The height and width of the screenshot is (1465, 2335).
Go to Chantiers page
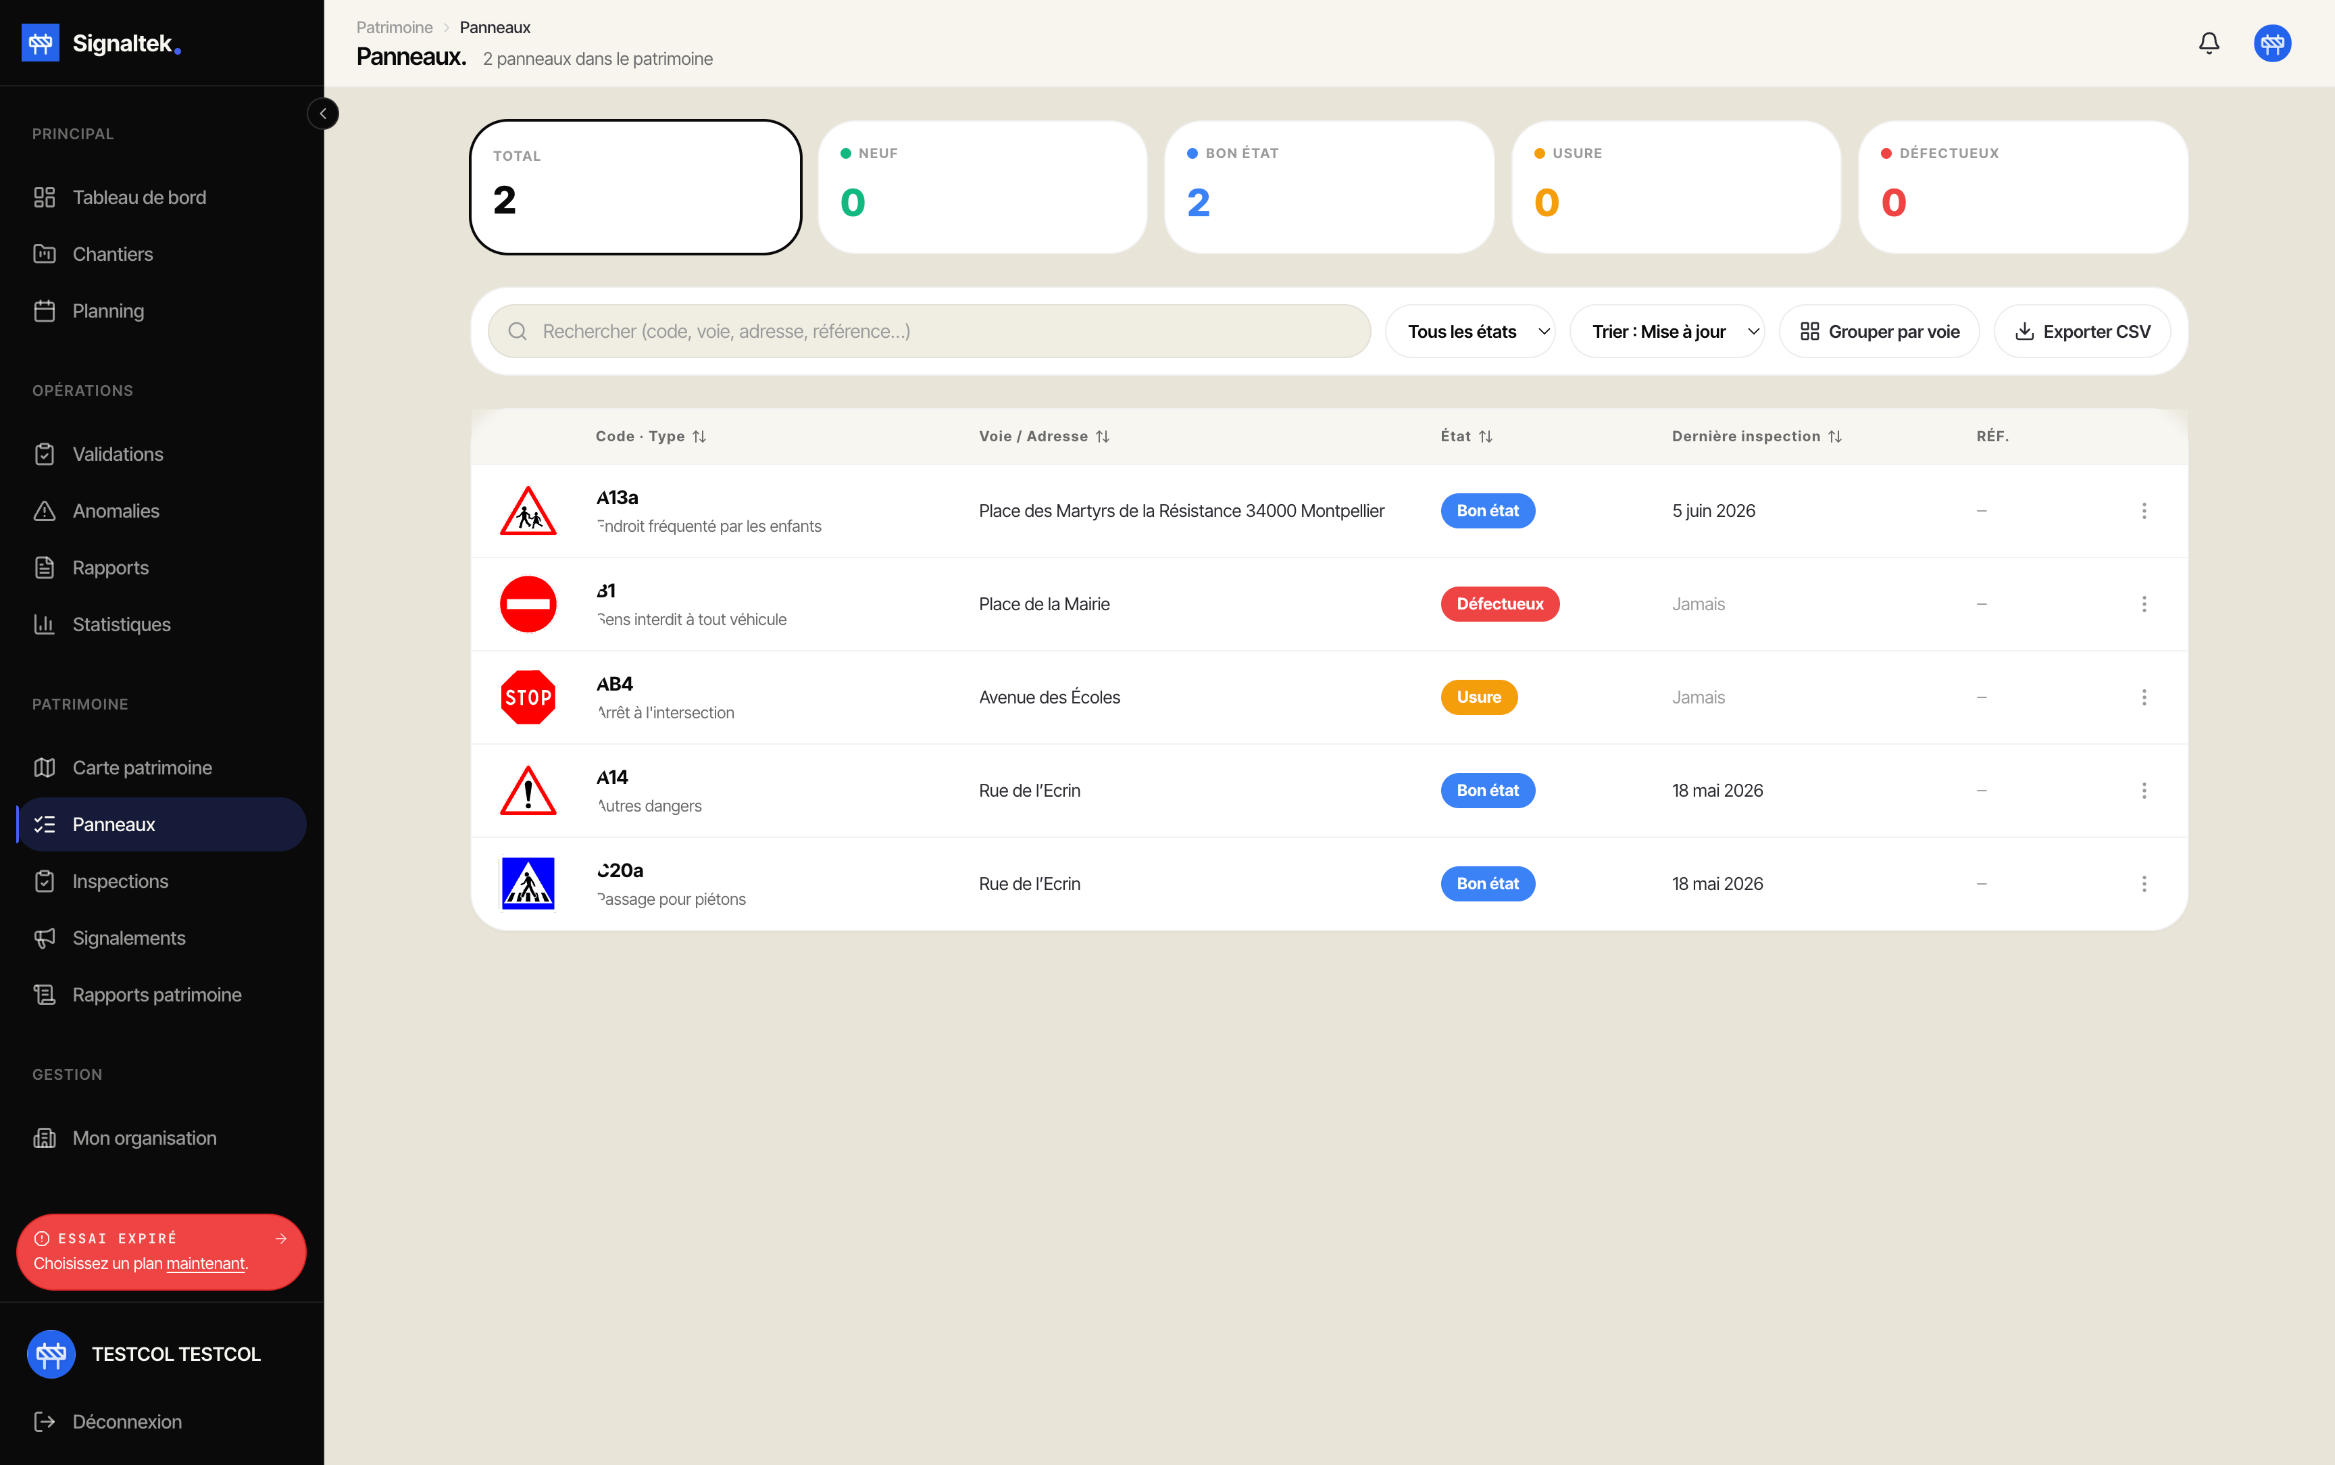tap(161, 254)
